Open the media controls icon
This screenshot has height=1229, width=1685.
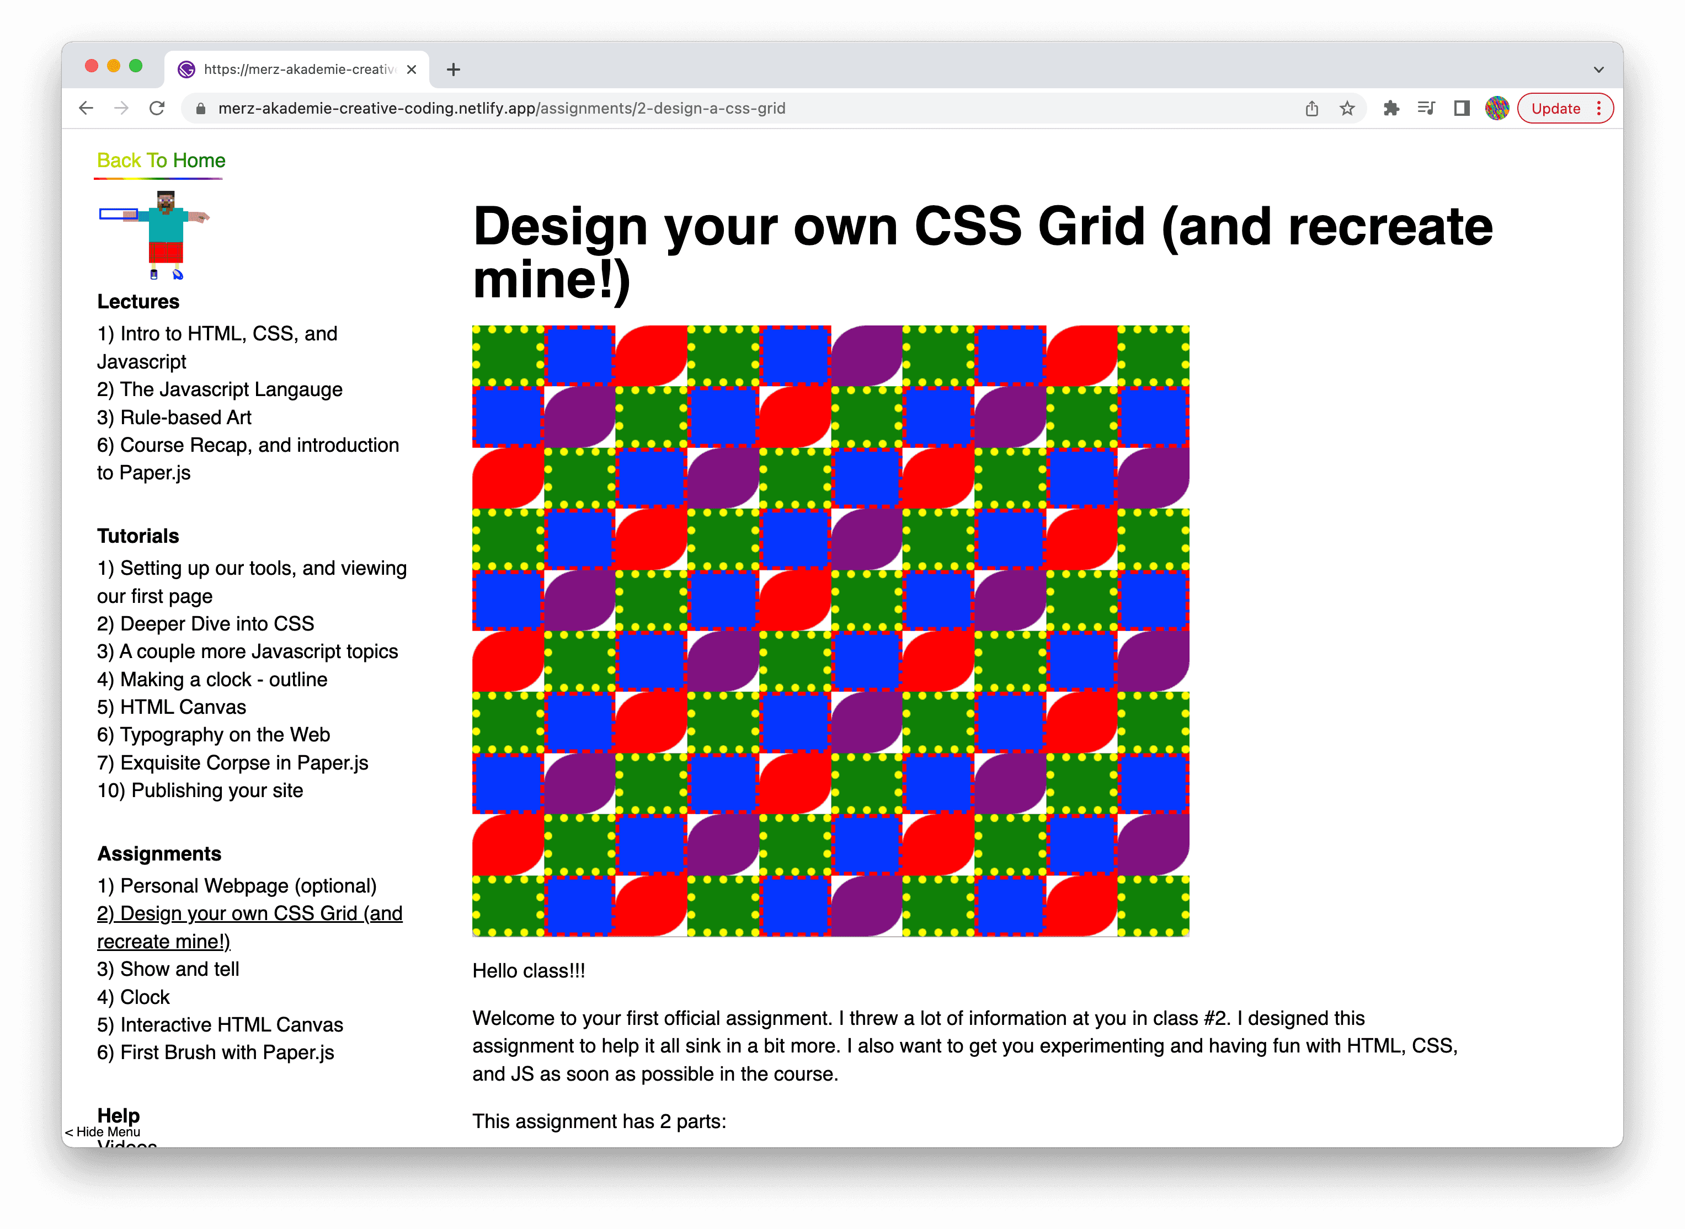point(1426,109)
